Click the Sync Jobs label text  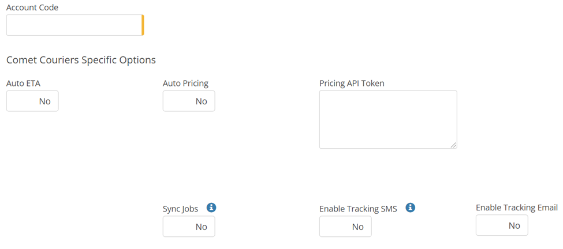point(180,209)
